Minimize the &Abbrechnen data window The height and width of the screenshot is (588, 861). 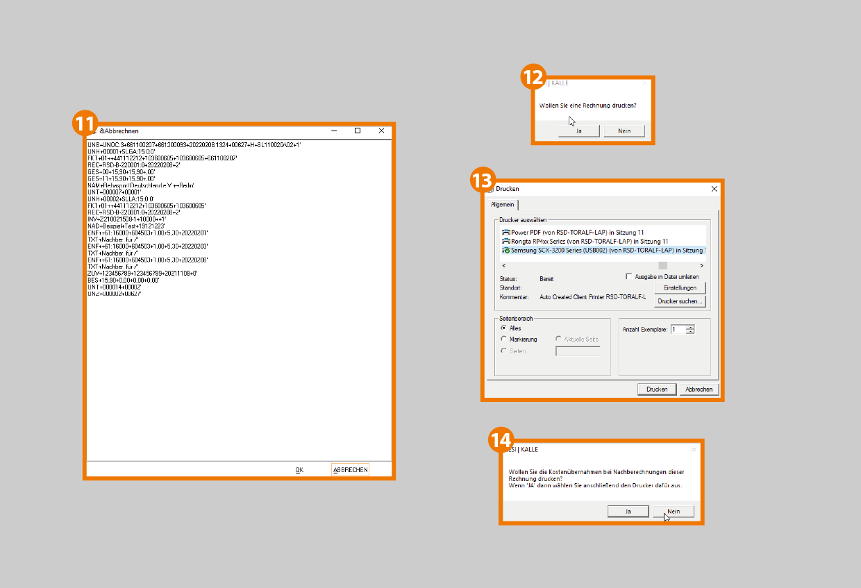tap(334, 131)
